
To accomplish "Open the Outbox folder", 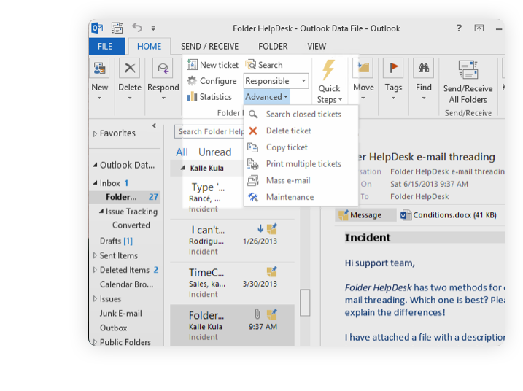I will click(113, 328).
